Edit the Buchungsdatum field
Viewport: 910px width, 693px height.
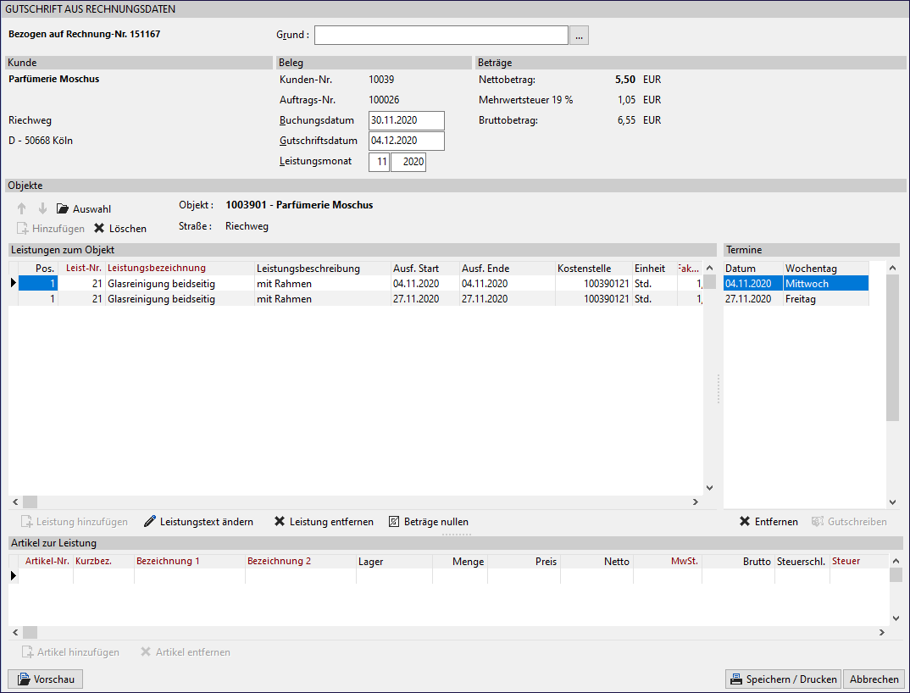point(406,120)
